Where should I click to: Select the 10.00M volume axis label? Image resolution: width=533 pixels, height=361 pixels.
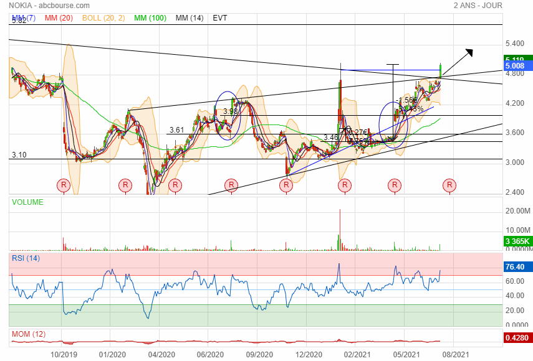click(518, 230)
